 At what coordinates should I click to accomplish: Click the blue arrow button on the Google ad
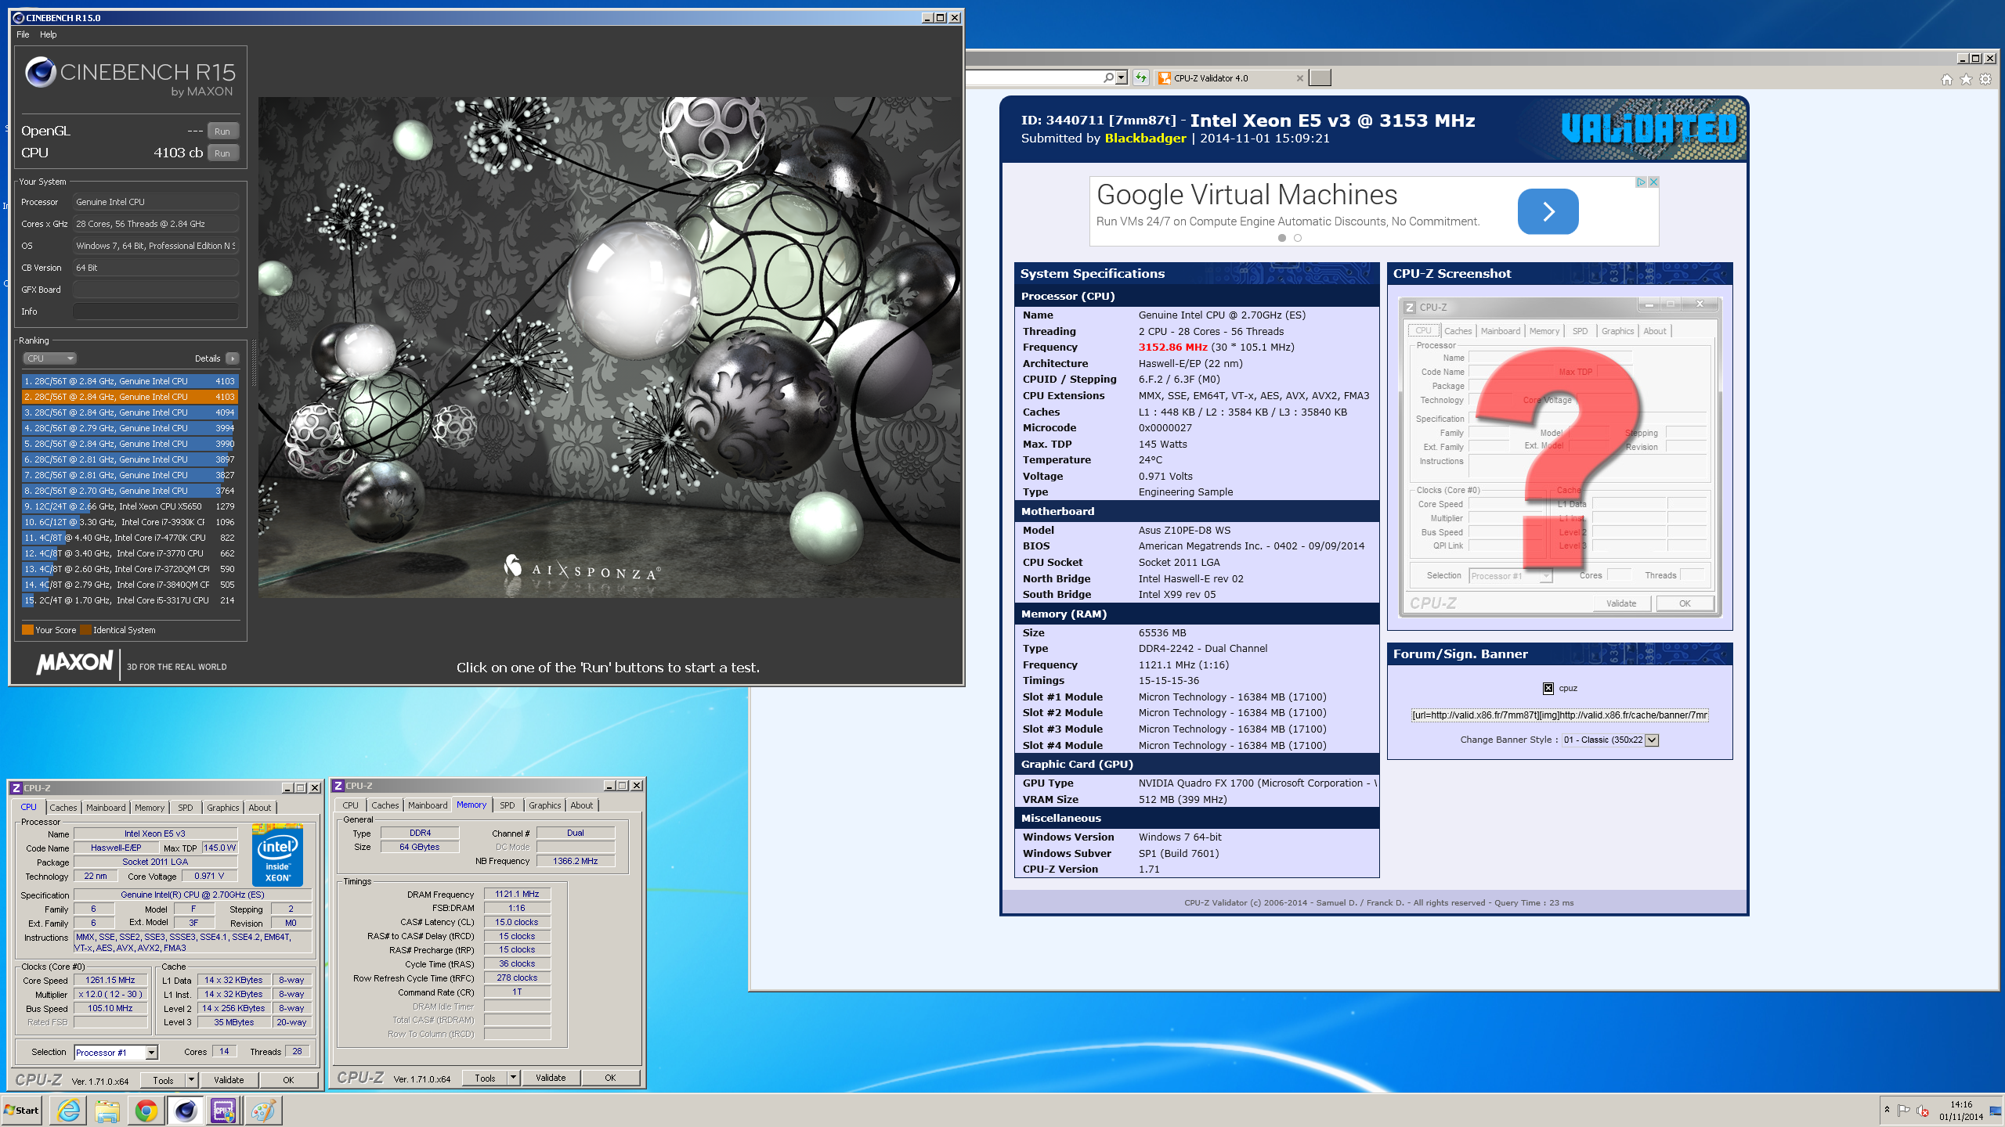coord(1548,211)
